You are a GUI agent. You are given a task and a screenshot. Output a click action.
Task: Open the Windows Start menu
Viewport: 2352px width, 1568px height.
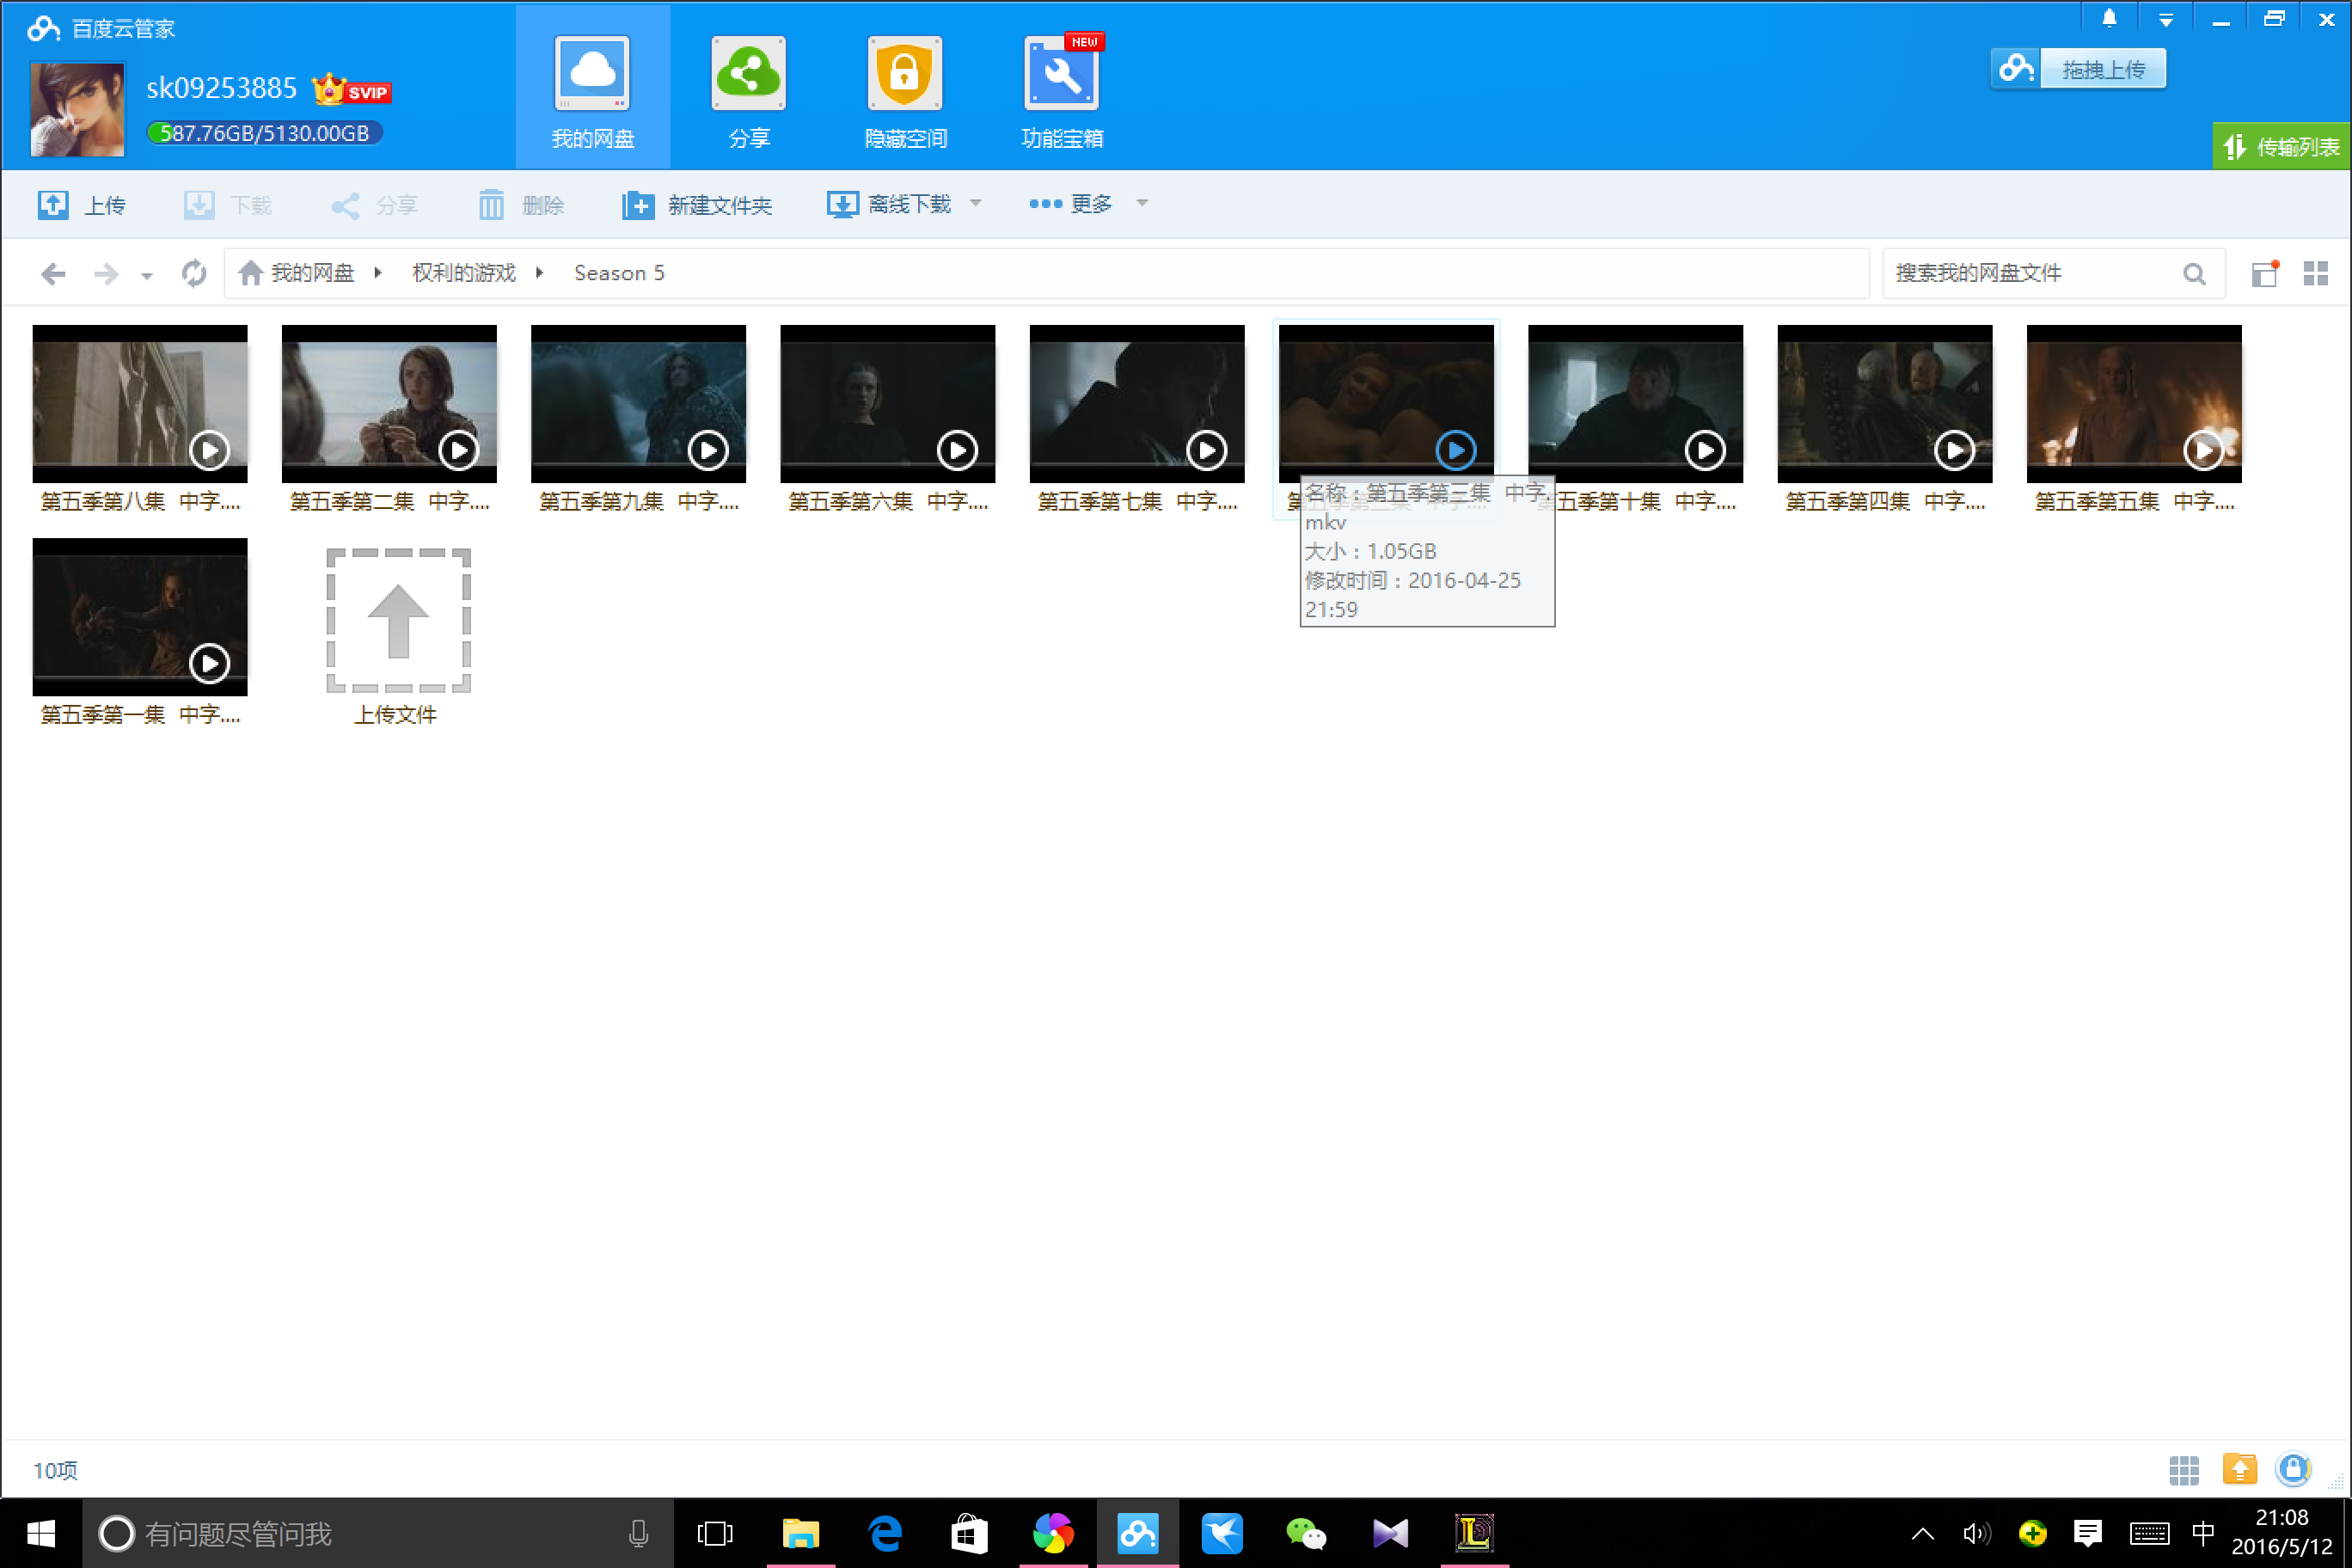tap(41, 1533)
